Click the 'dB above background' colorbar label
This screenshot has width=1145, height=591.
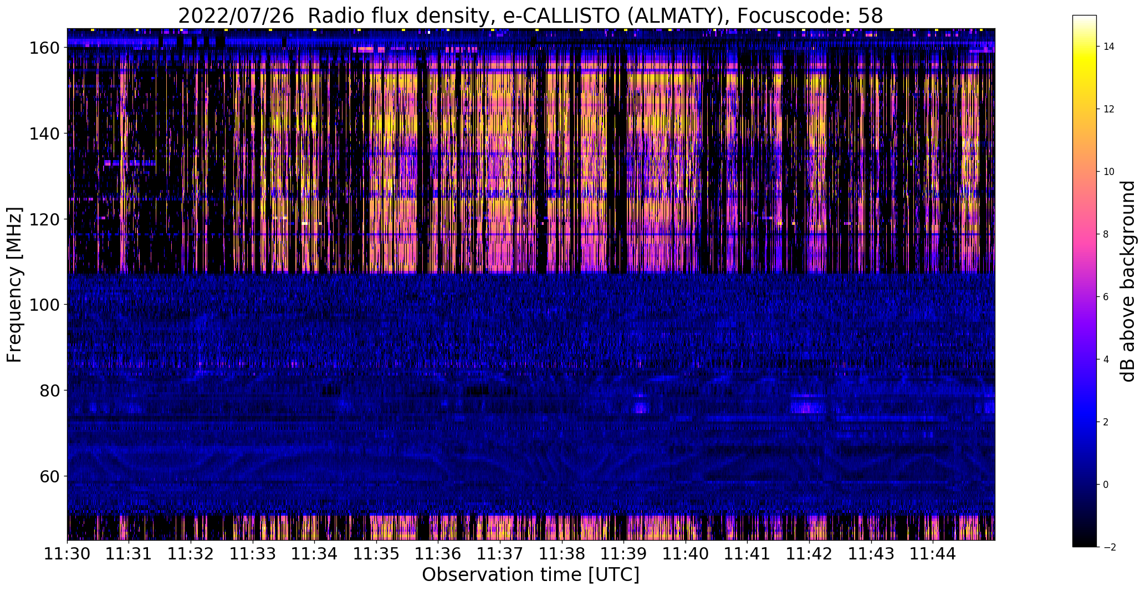[x=1127, y=281]
